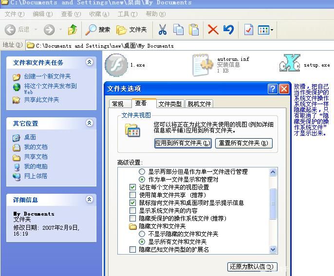Screen dimensions: 334x276
Task: Click the 还原为默认值(D) button
Action: click(x=252, y=267)
